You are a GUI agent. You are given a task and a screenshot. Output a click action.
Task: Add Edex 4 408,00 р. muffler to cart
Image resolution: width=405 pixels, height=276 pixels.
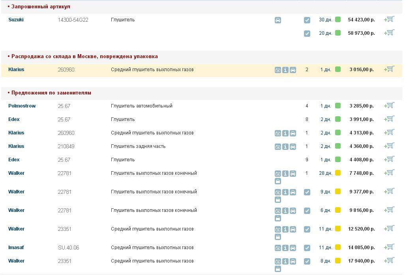click(389, 159)
